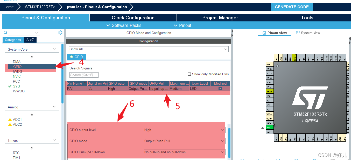Click the ST logo on the chip
The height and width of the screenshot is (160, 351).
point(310,98)
